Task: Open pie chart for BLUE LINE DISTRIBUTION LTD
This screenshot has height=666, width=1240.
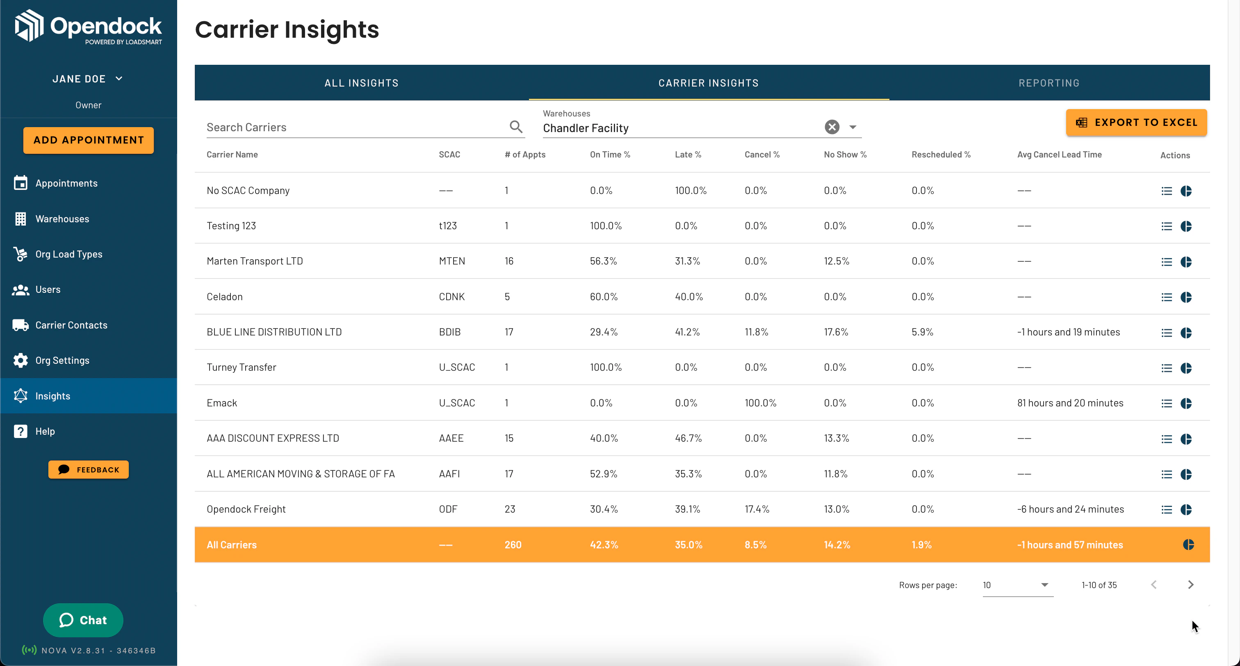Action: (1186, 332)
